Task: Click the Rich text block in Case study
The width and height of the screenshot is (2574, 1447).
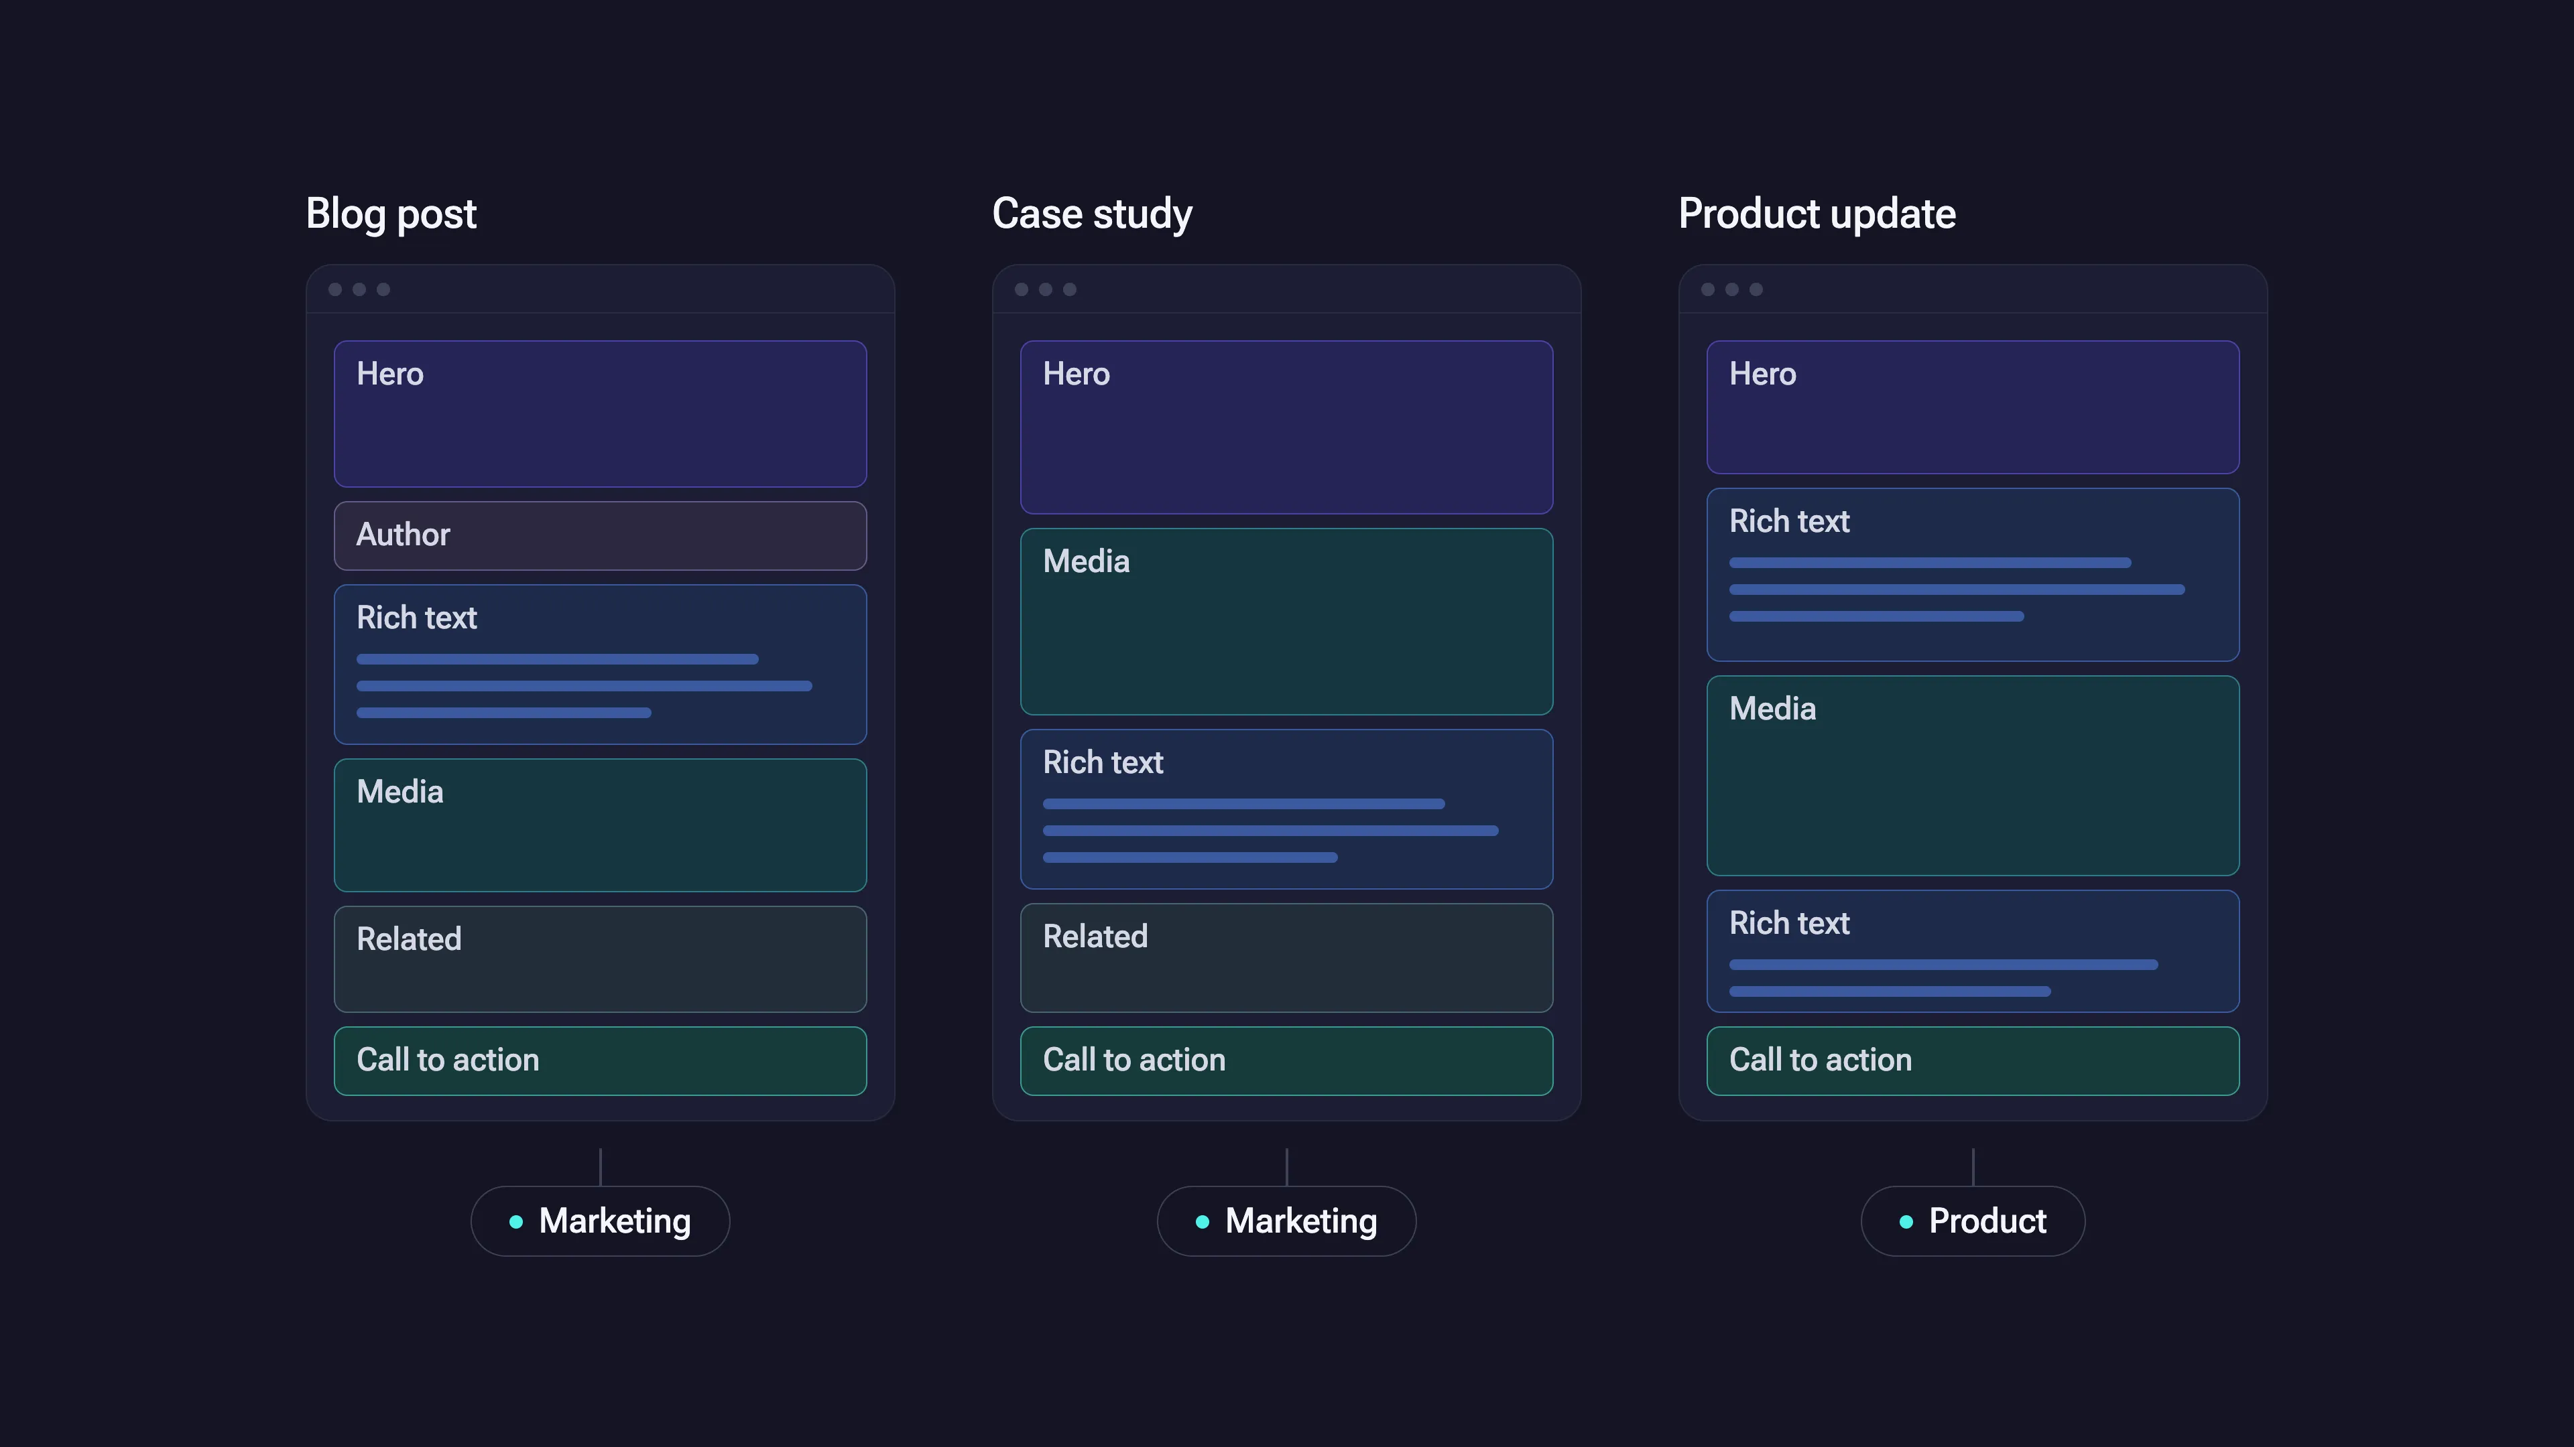Action: point(1286,809)
